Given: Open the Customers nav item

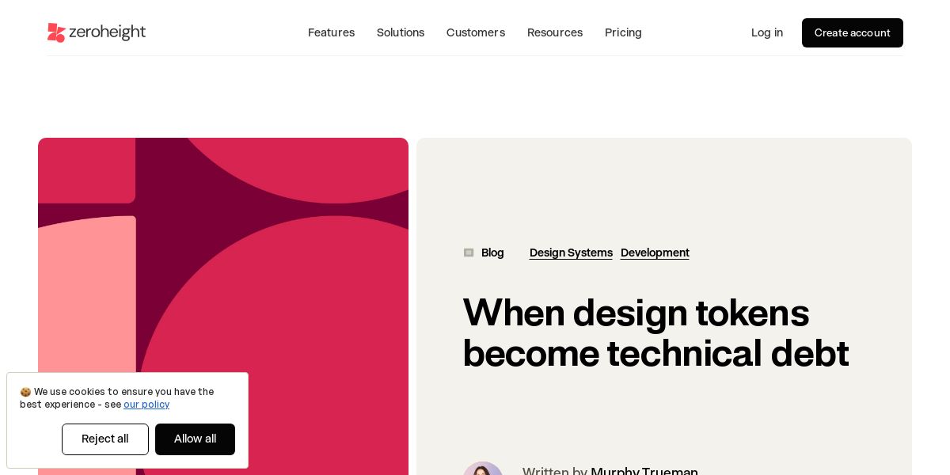Looking at the screenshot, I should [x=476, y=32].
